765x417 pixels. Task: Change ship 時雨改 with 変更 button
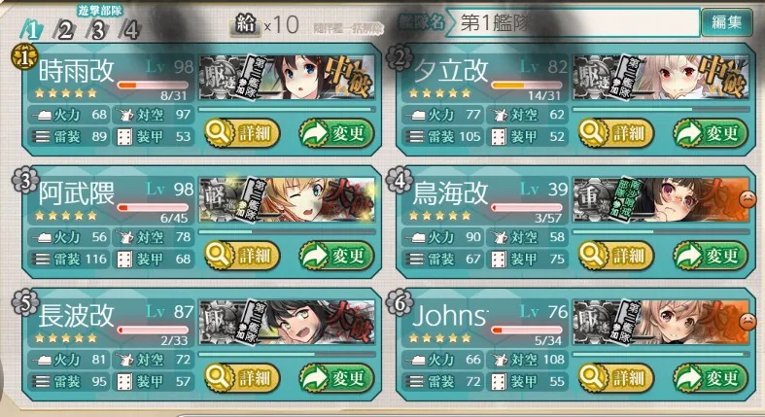[x=336, y=132]
